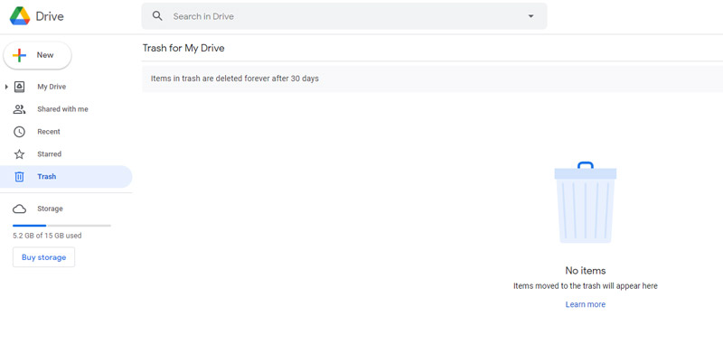The width and height of the screenshot is (723, 344).
Task: Click the Starred star icon
Action: [x=19, y=154]
